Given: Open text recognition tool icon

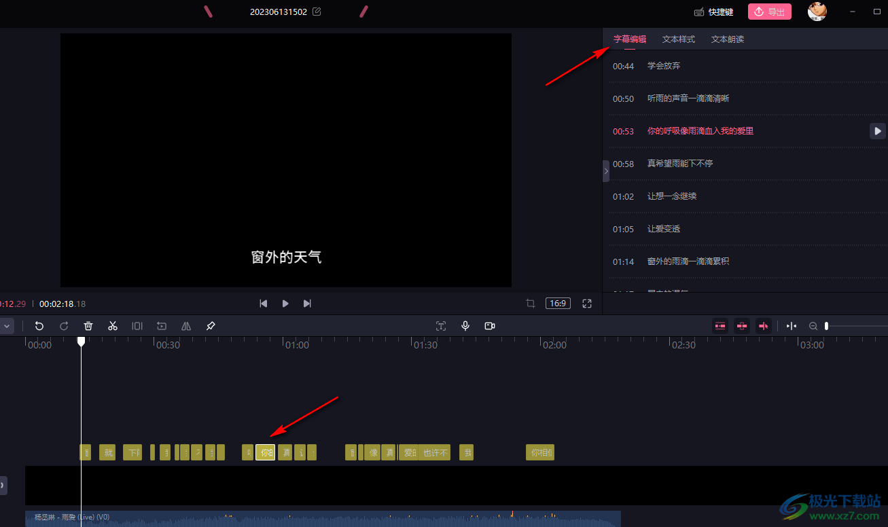Looking at the screenshot, I should [441, 326].
